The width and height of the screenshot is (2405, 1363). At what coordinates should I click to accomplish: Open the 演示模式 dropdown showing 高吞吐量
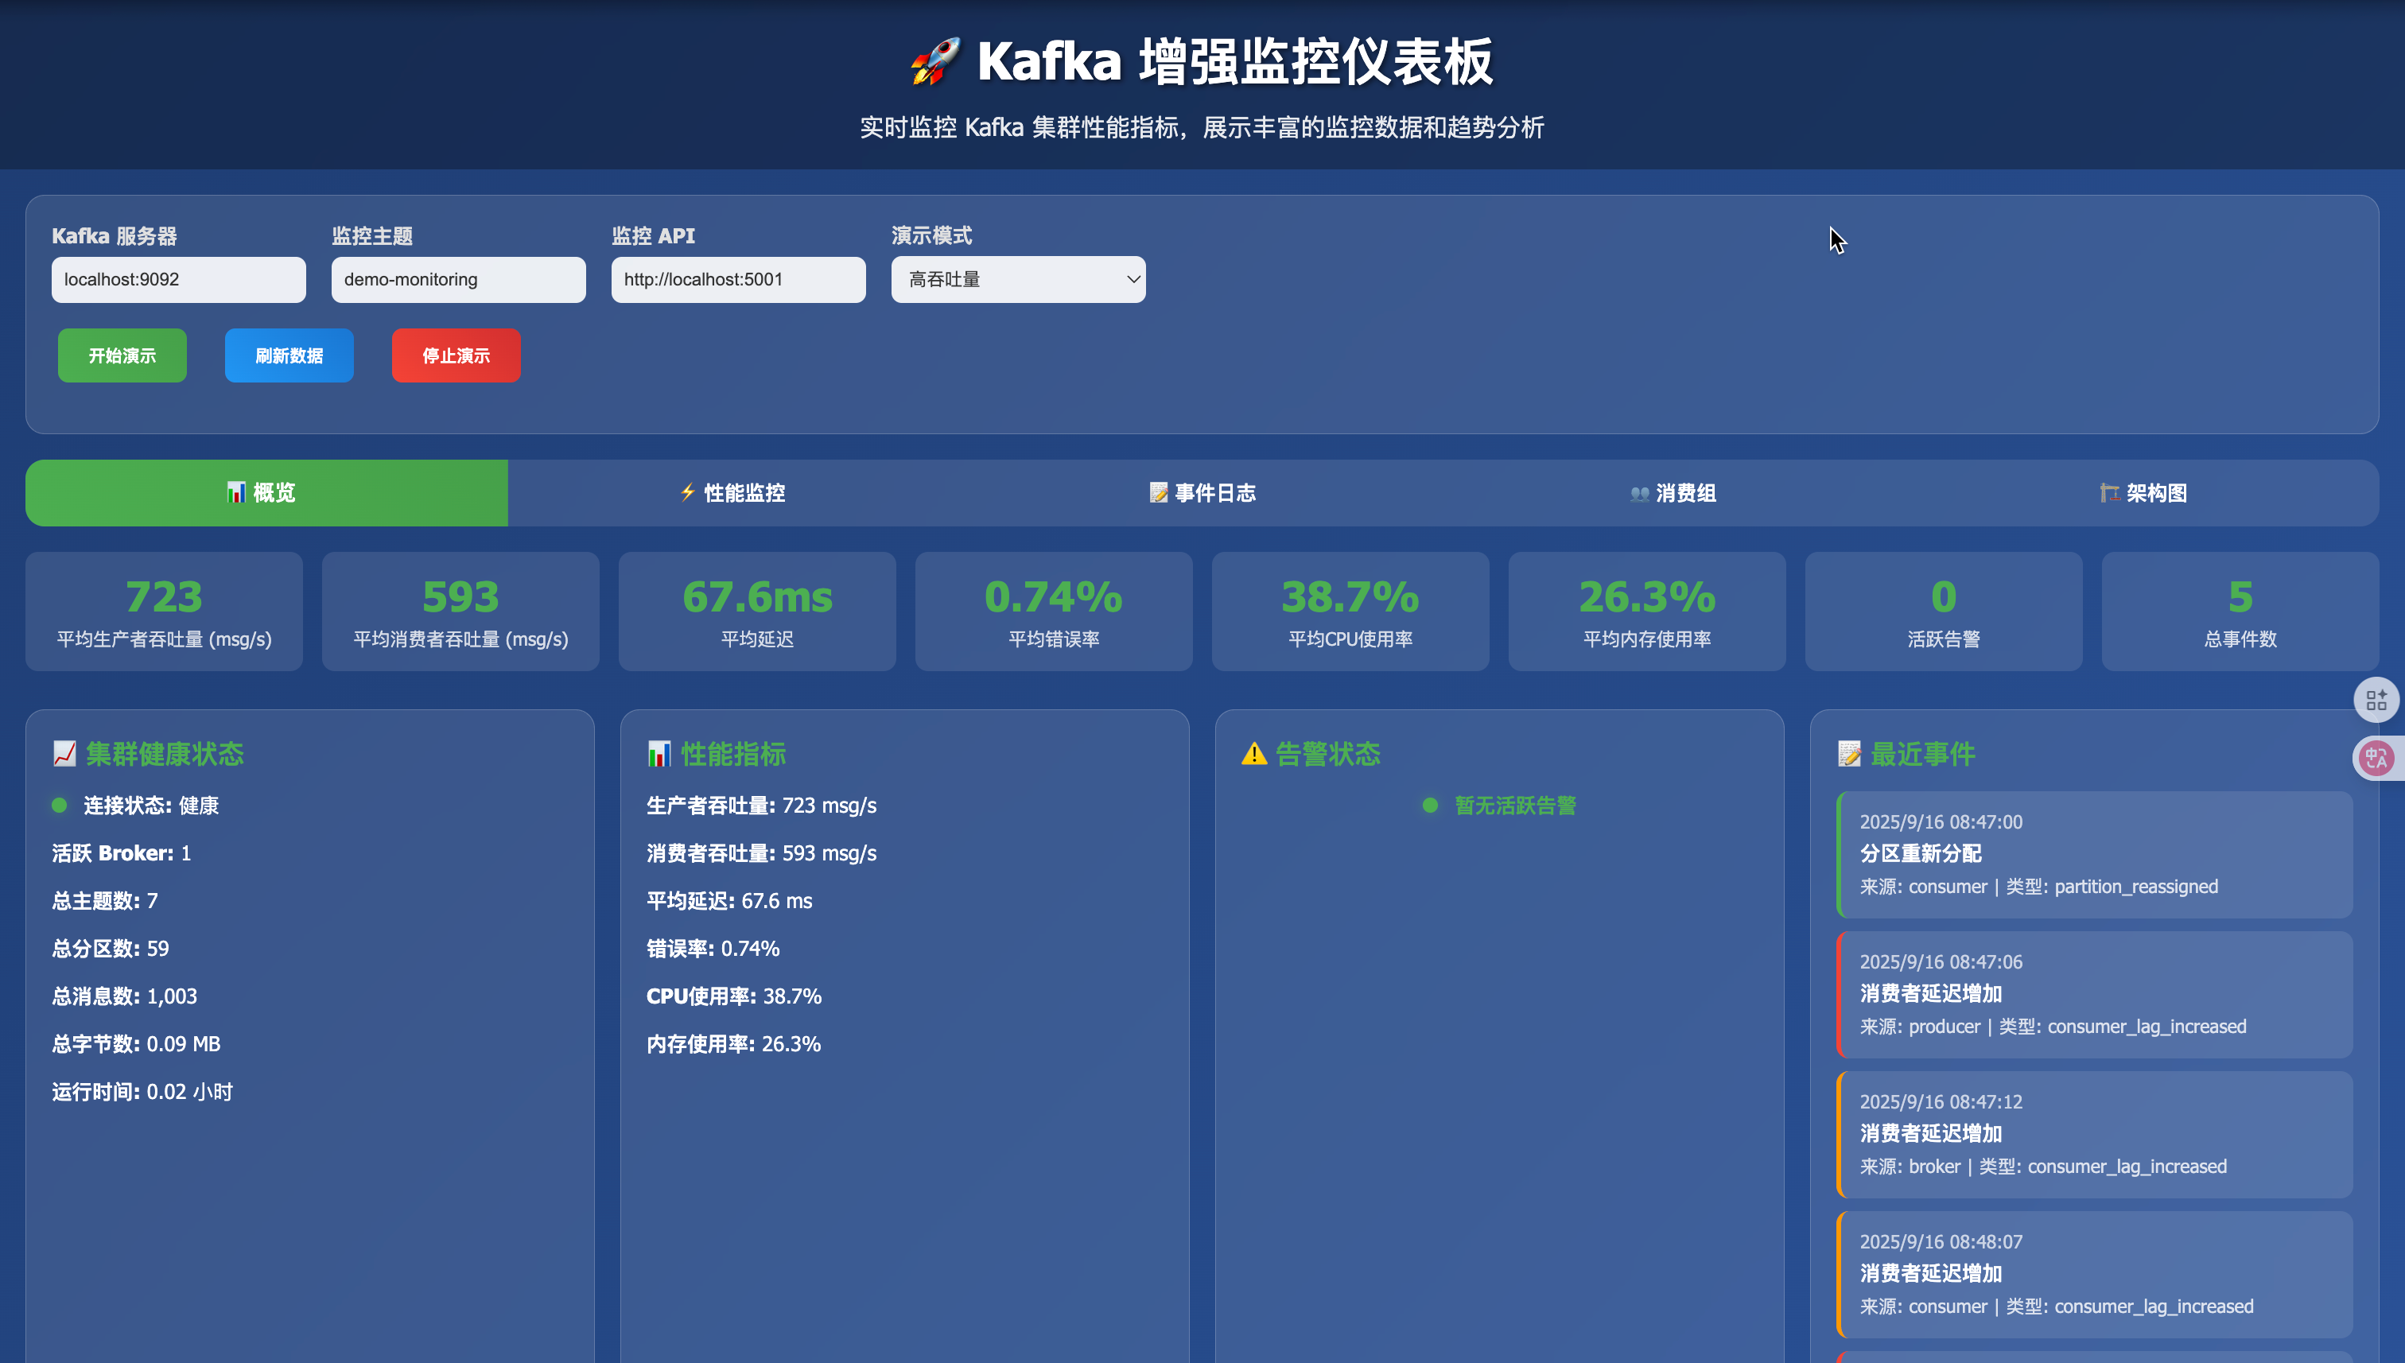1018,279
